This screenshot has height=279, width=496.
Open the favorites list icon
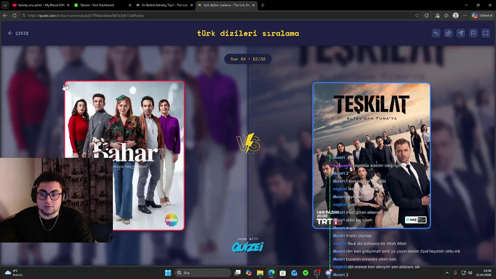pyautogui.click(x=446, y=15)
